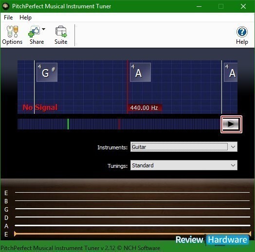Expand the Share dropdown arrow
This screenshot has height=252, width=255.
tap(43, 29)
